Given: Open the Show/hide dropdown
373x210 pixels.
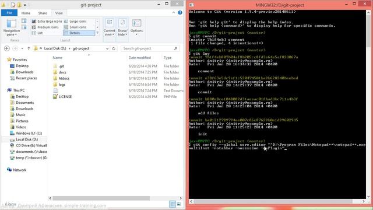Looking at the screenshot, I should (x=122, y=27).
